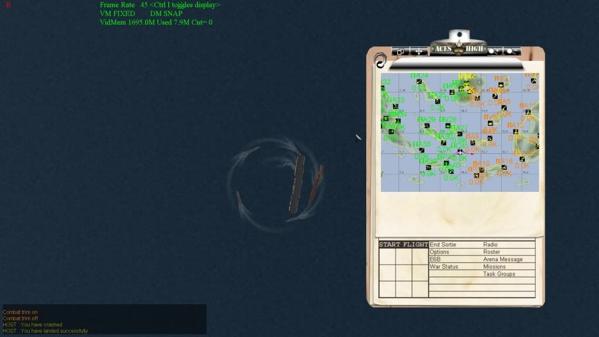Click the red-hulled escort ship beside the carrier
Viewport: 599px width, 337px height.
click(315, 185)
